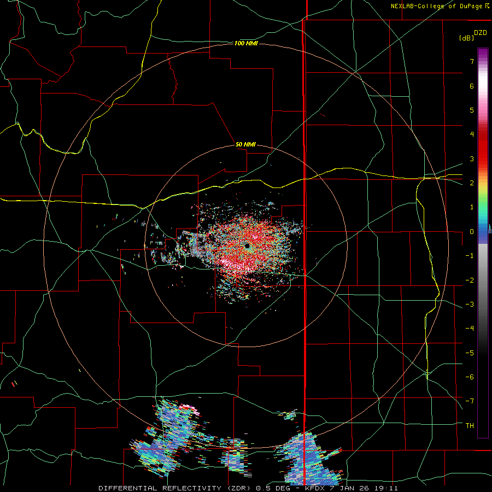
Task: Click the [dB] unit label
Action: 466,38
